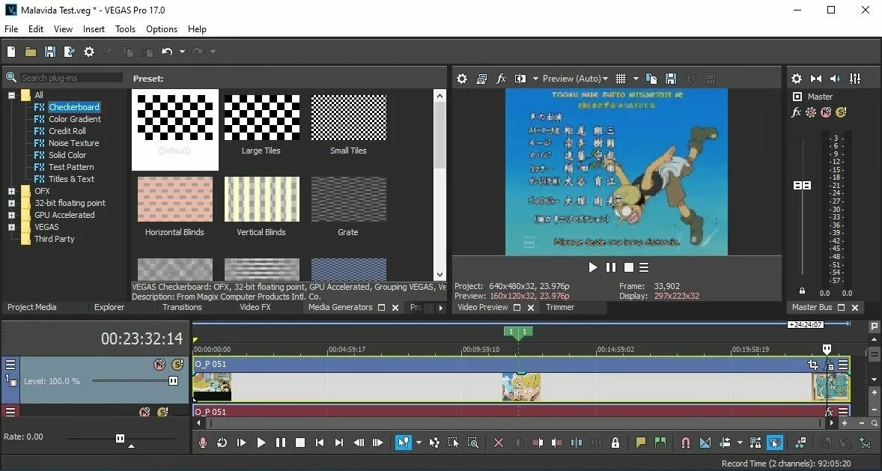
Task: Open Split Screen View dropdown arrow
Action: point(535,79)
